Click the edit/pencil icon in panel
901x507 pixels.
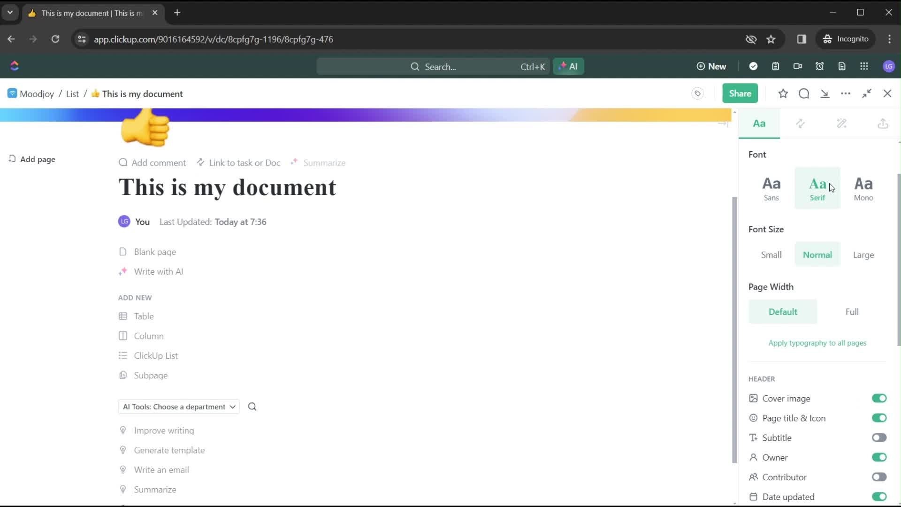(842, 123)
